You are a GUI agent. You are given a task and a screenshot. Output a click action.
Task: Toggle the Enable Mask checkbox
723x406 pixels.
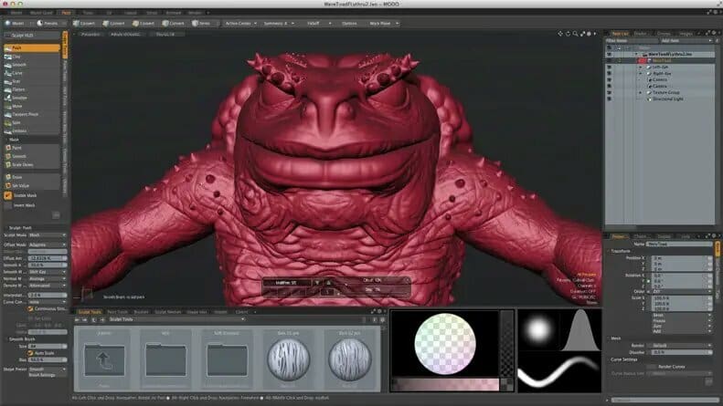(x=8, y=195)
